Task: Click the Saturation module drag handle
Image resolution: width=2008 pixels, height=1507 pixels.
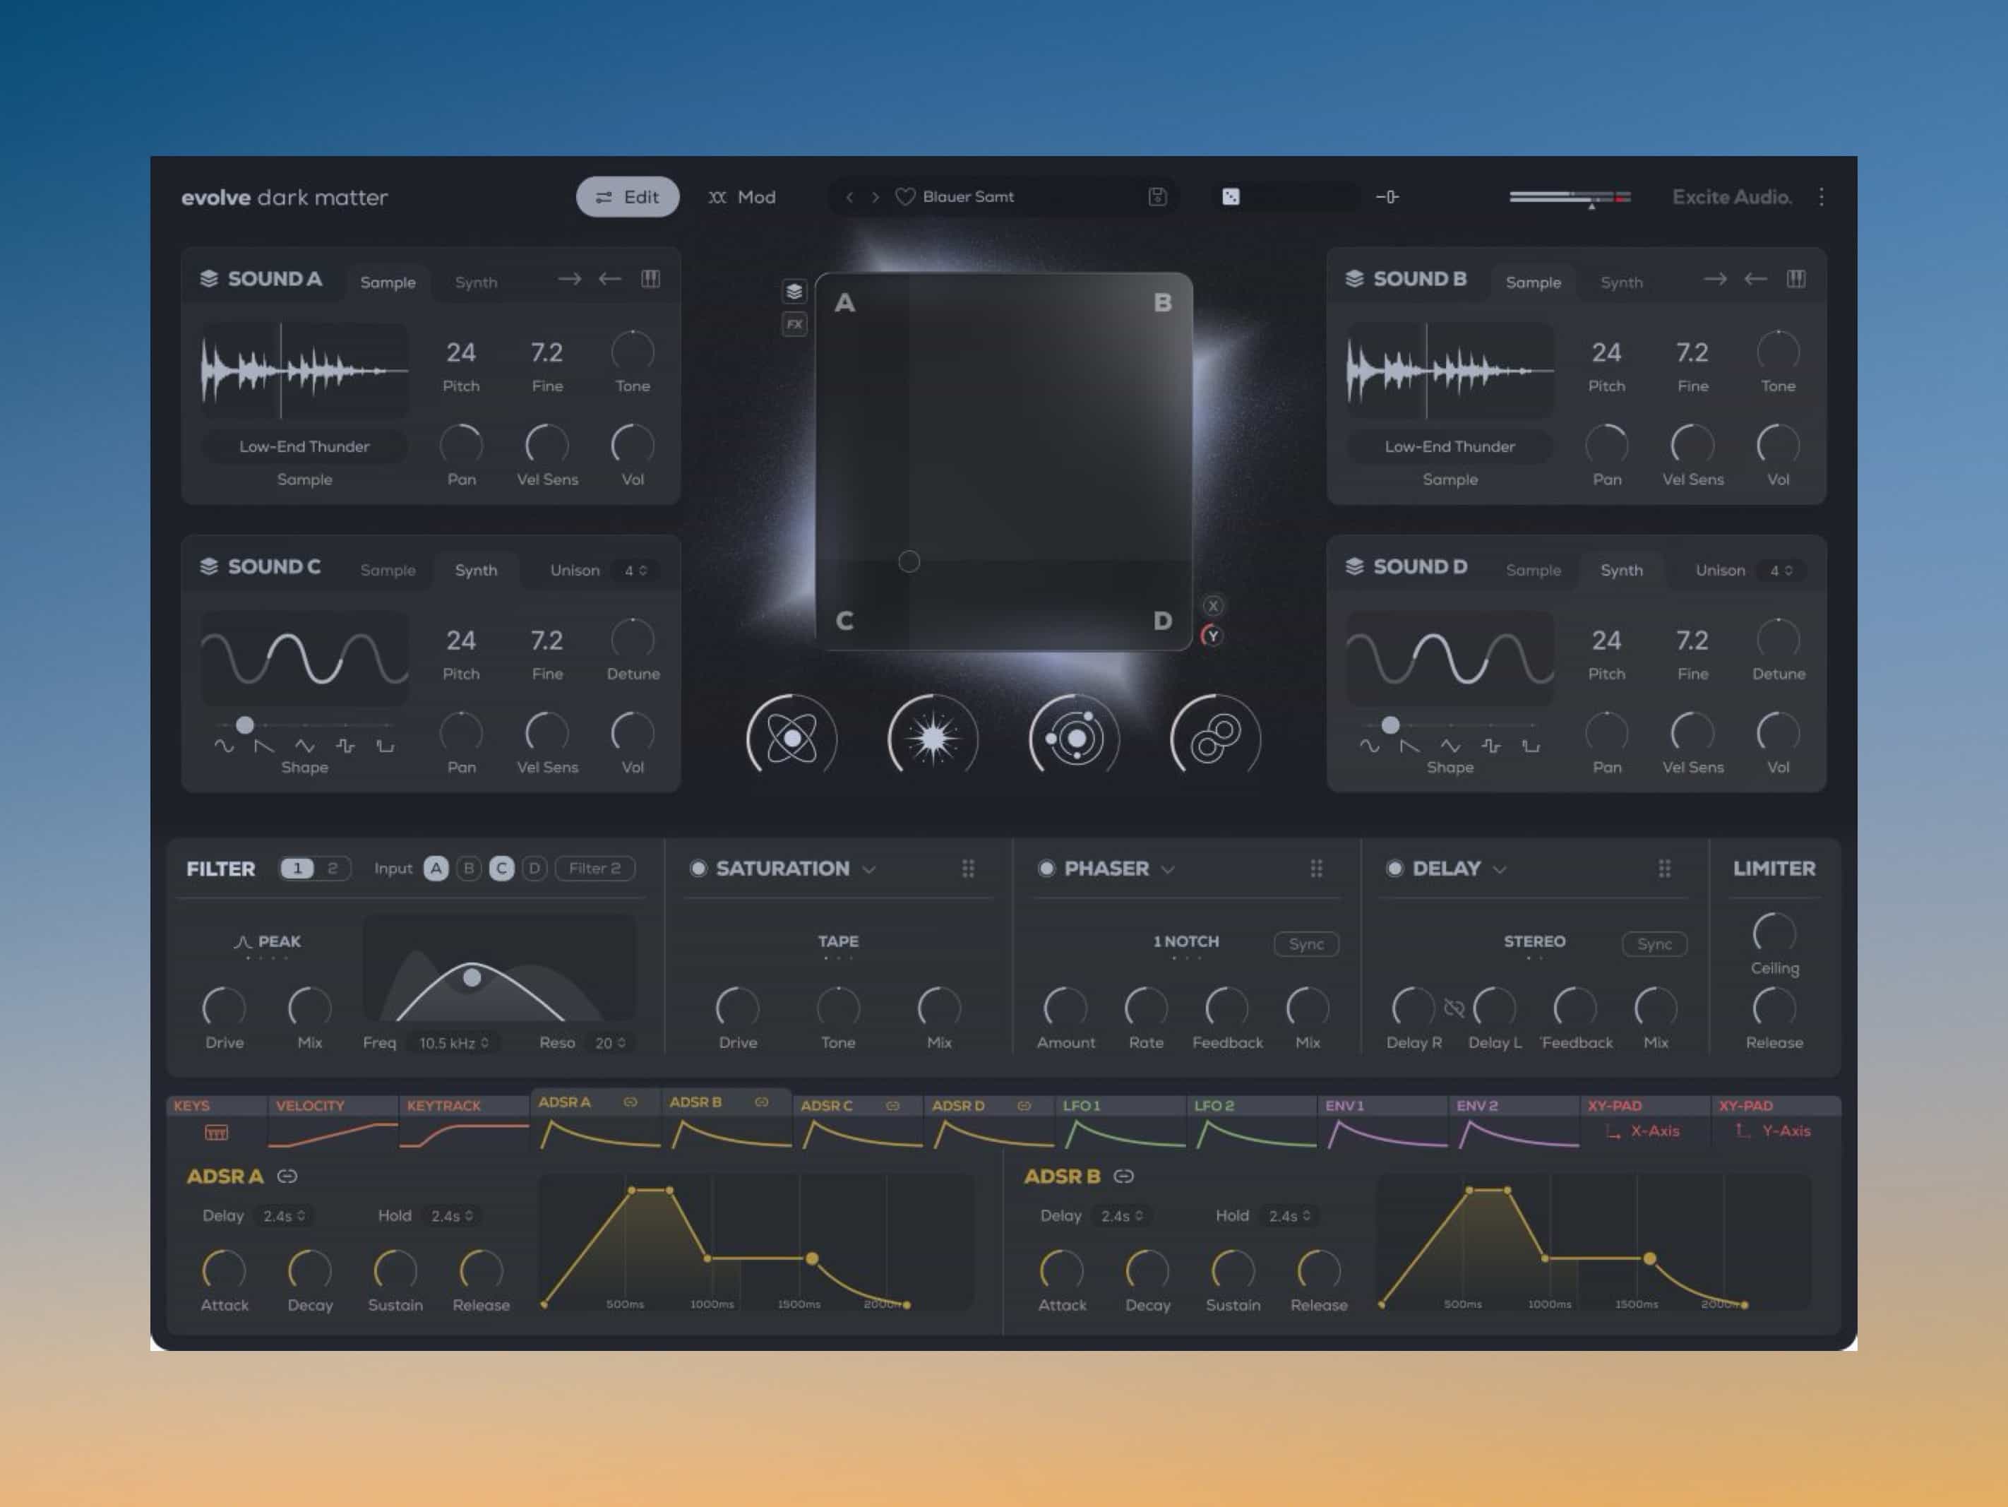Action: point(968,868)
